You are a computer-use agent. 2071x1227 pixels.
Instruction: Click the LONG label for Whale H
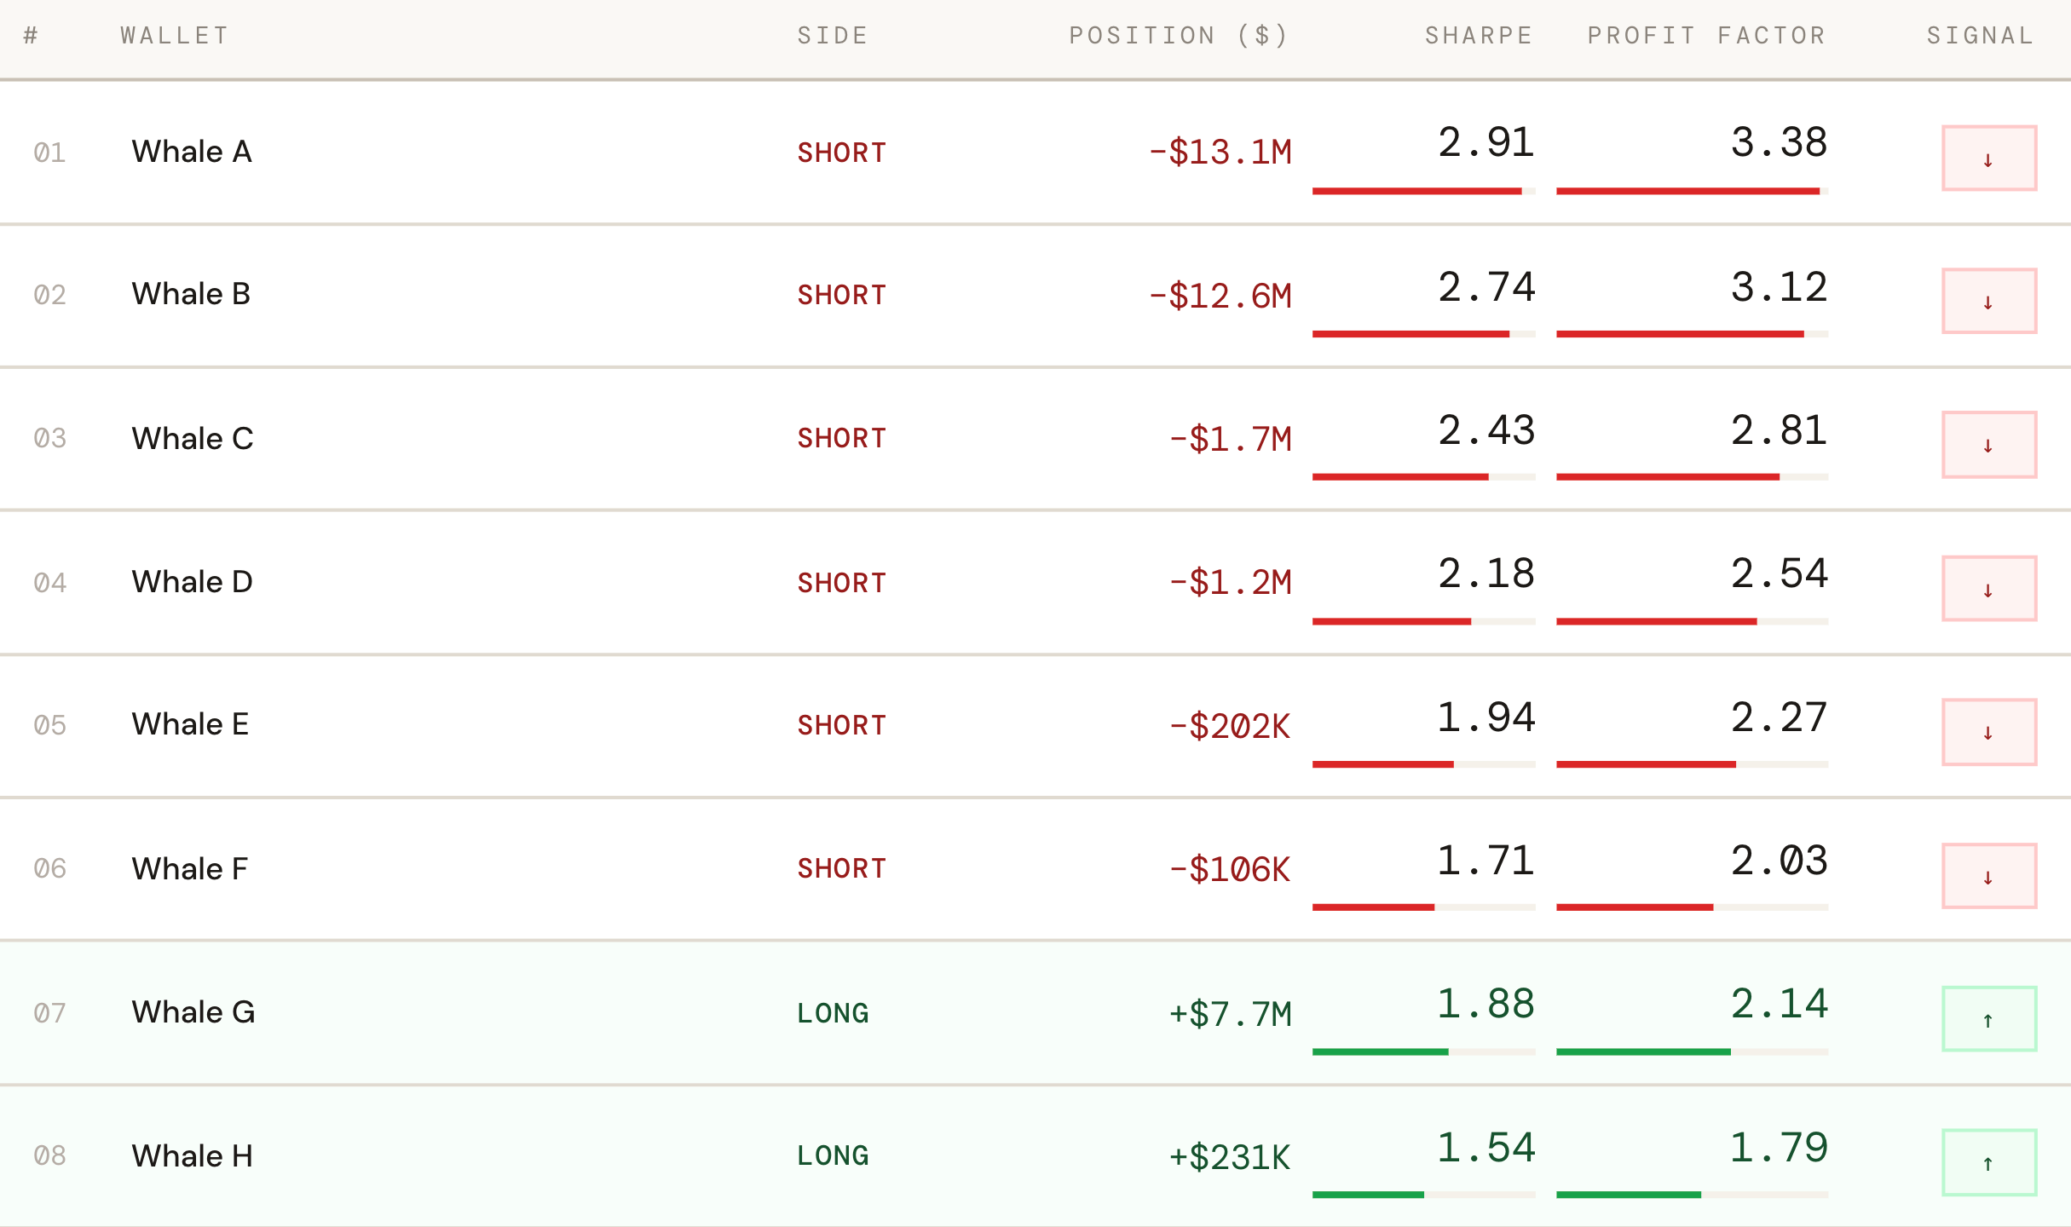pyautogui.click(x=833, y=1156)
